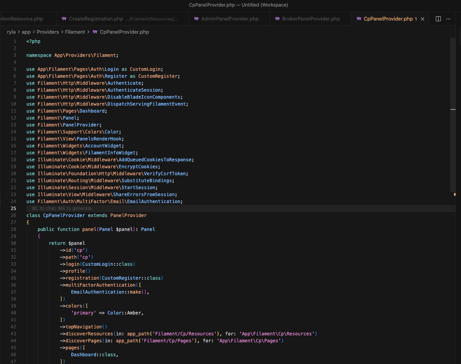
Task: Click 'DispatchServingFilamentEvent' import
Action: [x=147, y=104]
